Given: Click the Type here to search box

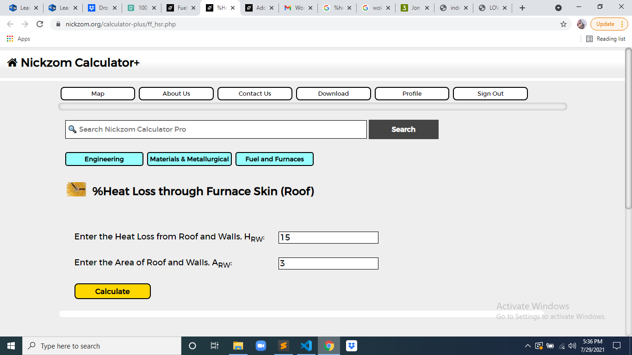Looking at the screenshot, I should 102,346.
